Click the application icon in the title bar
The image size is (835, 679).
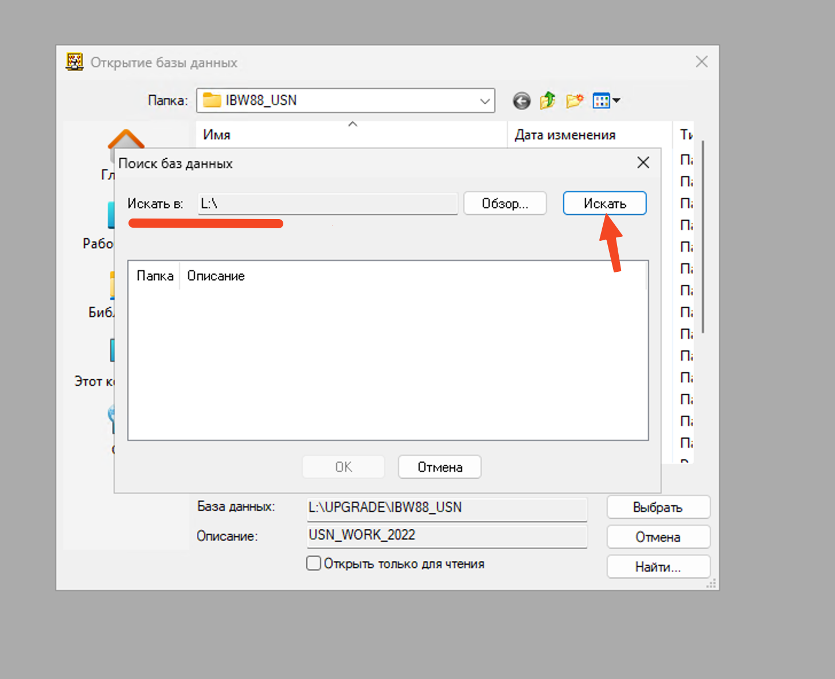75,62
